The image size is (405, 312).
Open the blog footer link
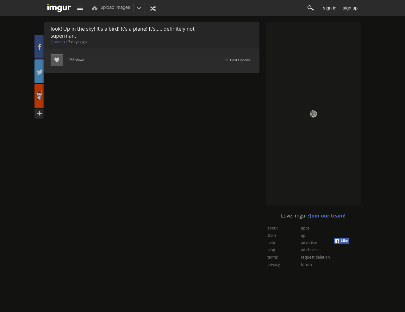pyautogui.click(x=271, y=250)
